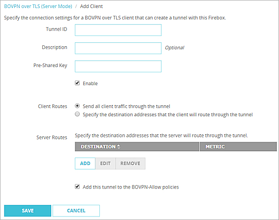
Task: Focus the Description text box
Action: point(118,48)
